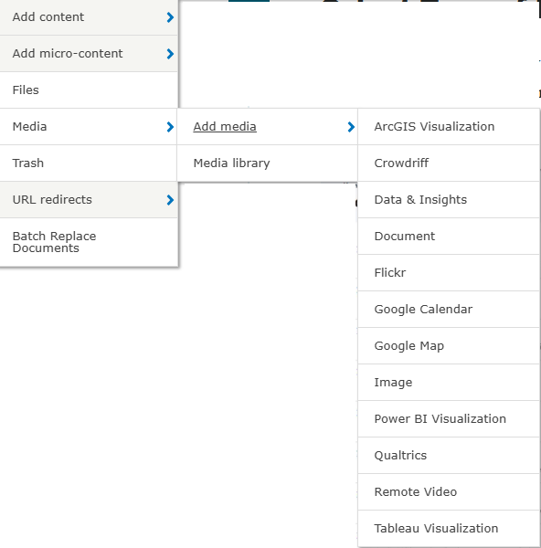Choose ArcGIS Visualization media type
Viewport: 541px width, 548px height.
coord(449,127)
